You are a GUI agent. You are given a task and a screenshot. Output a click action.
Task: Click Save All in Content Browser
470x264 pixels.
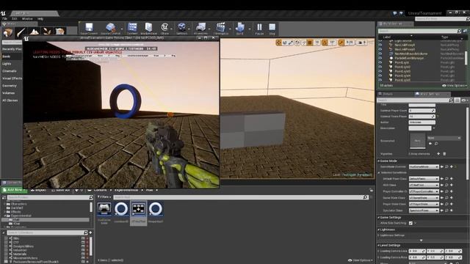pos(60,190)
